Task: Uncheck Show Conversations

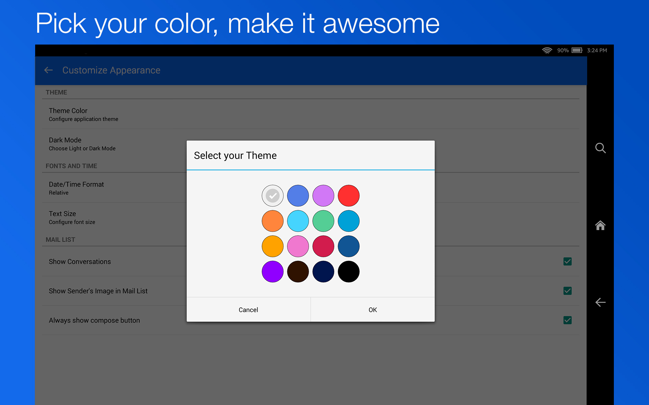Action: (x=568, y=261)
